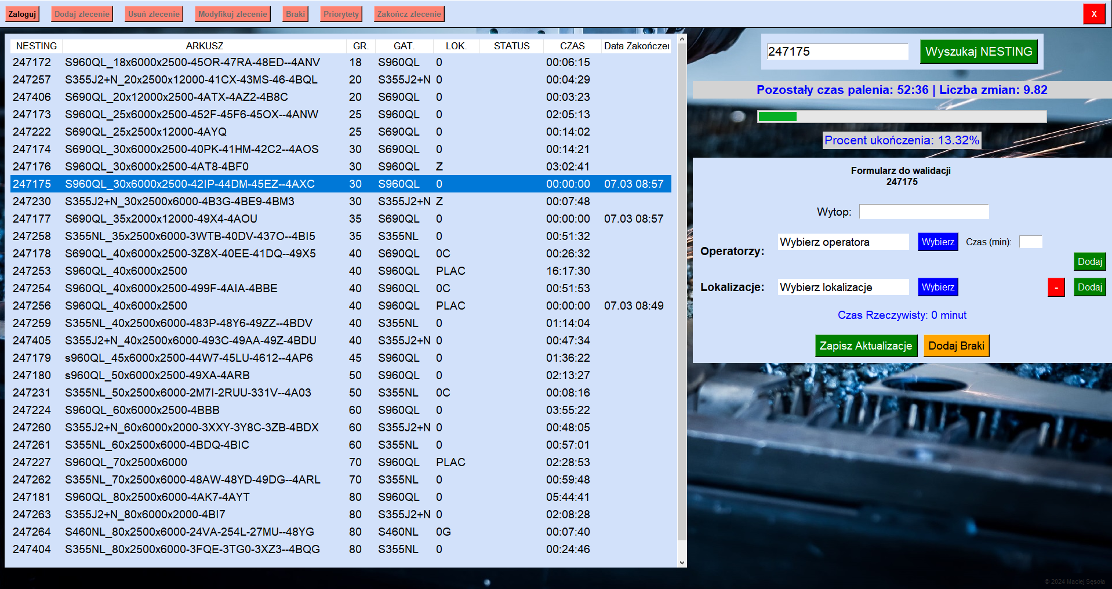The width and height of the screenshot is (1112, 589).
Task: Select row with nesting 247174
Action: [341, 149]
